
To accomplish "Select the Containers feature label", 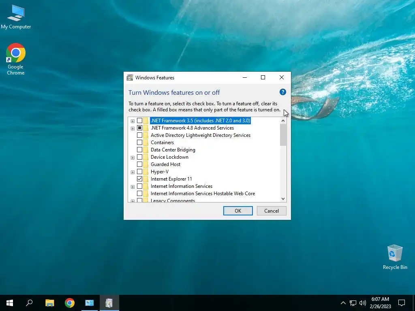I will tap(162, 143).
